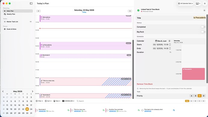Open Daily Plan in sidebar
The height and width of the screenshot is (117, 208).
(18, 11)
